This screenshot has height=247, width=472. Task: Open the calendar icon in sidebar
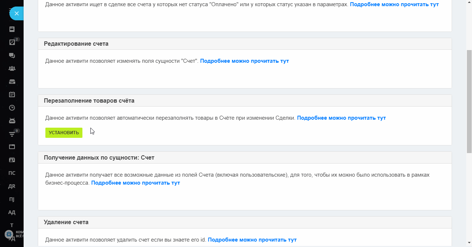tap(12, 94)
